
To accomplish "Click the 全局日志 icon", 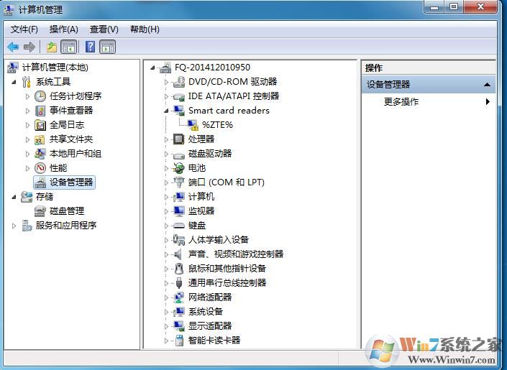I will (x=40, y=125).
